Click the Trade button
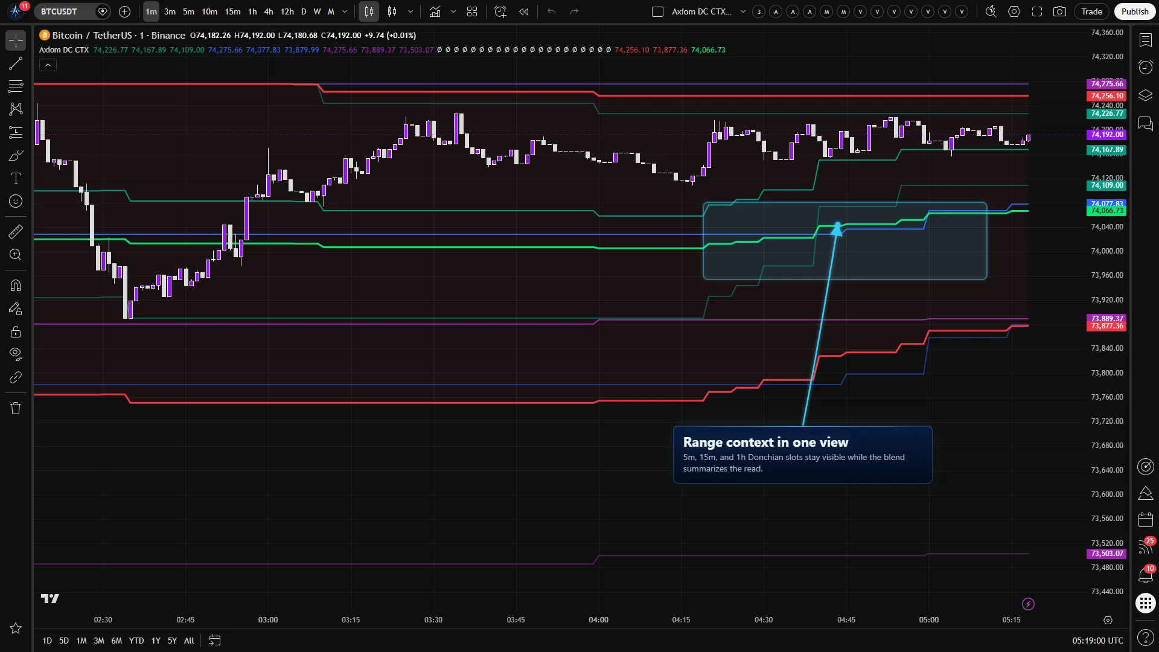Image resolution: width=1159 pixels, height=652 pixels. (1091, 11)
